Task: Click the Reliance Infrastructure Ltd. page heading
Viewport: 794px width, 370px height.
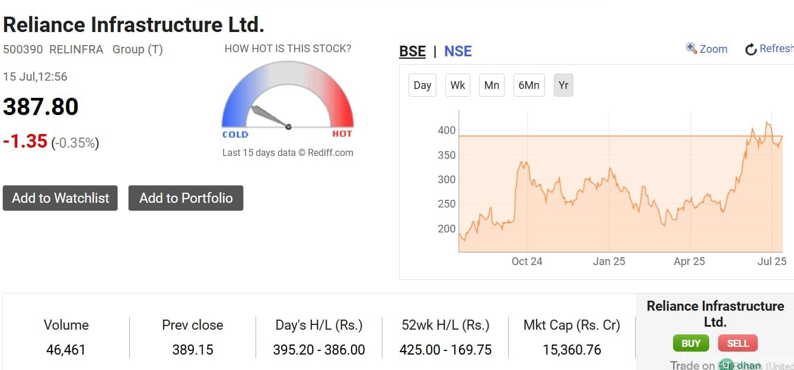Action: pos(133,24)
